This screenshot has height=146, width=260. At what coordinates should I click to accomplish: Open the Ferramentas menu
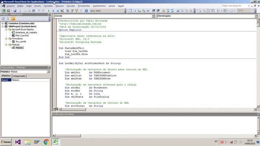(84, 6)
